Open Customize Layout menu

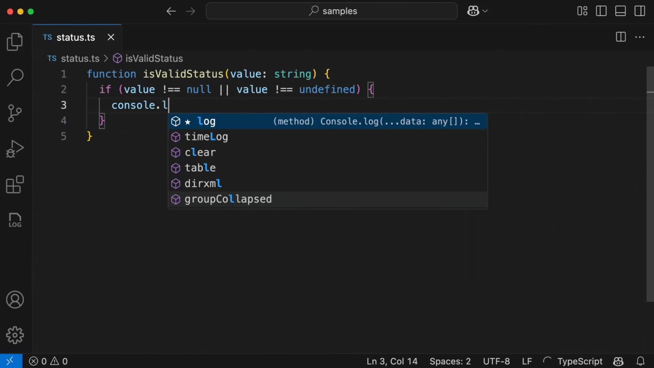[x=582, y=11]
